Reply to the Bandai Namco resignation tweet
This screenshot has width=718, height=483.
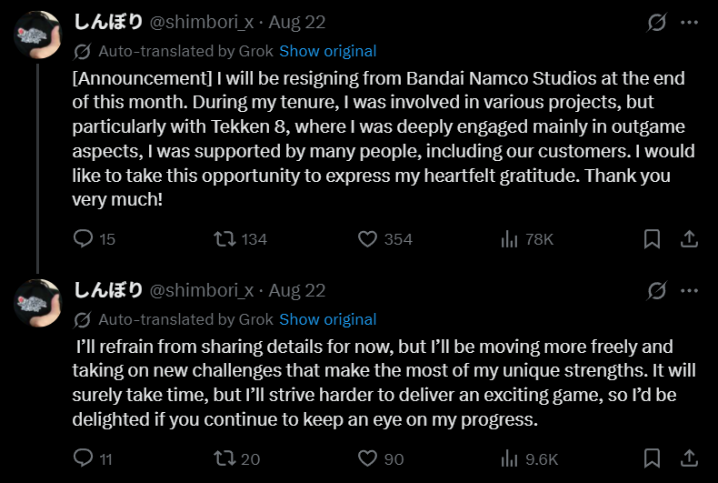84,239
